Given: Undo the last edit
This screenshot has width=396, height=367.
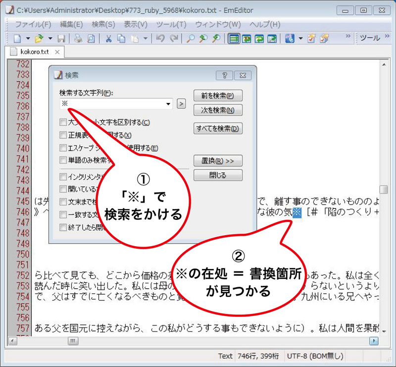Looking at the screenshot, I should pyautogui.click(x=159, y=38).
